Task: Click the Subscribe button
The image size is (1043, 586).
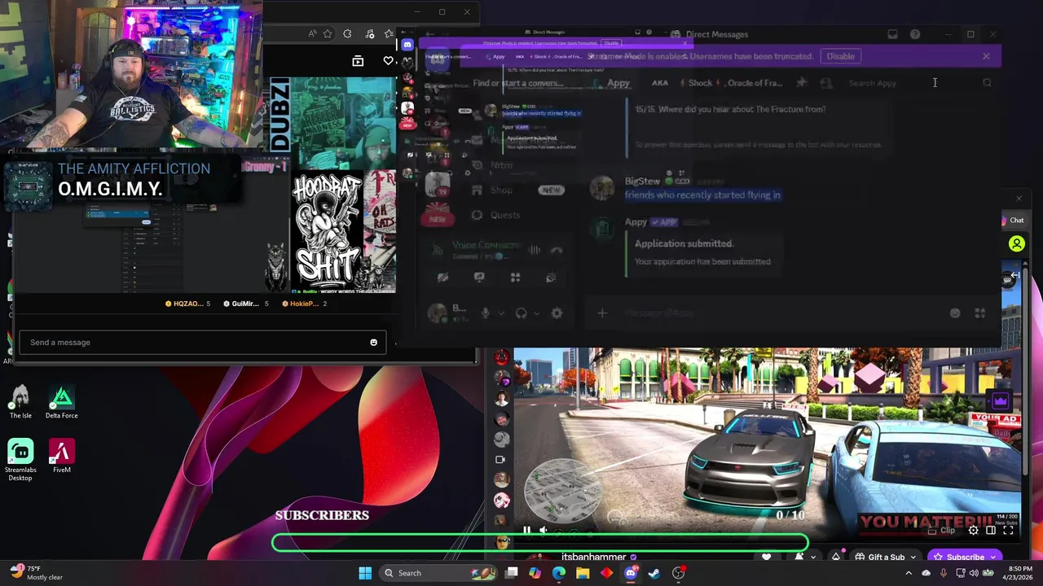Action: coord(964,558)
